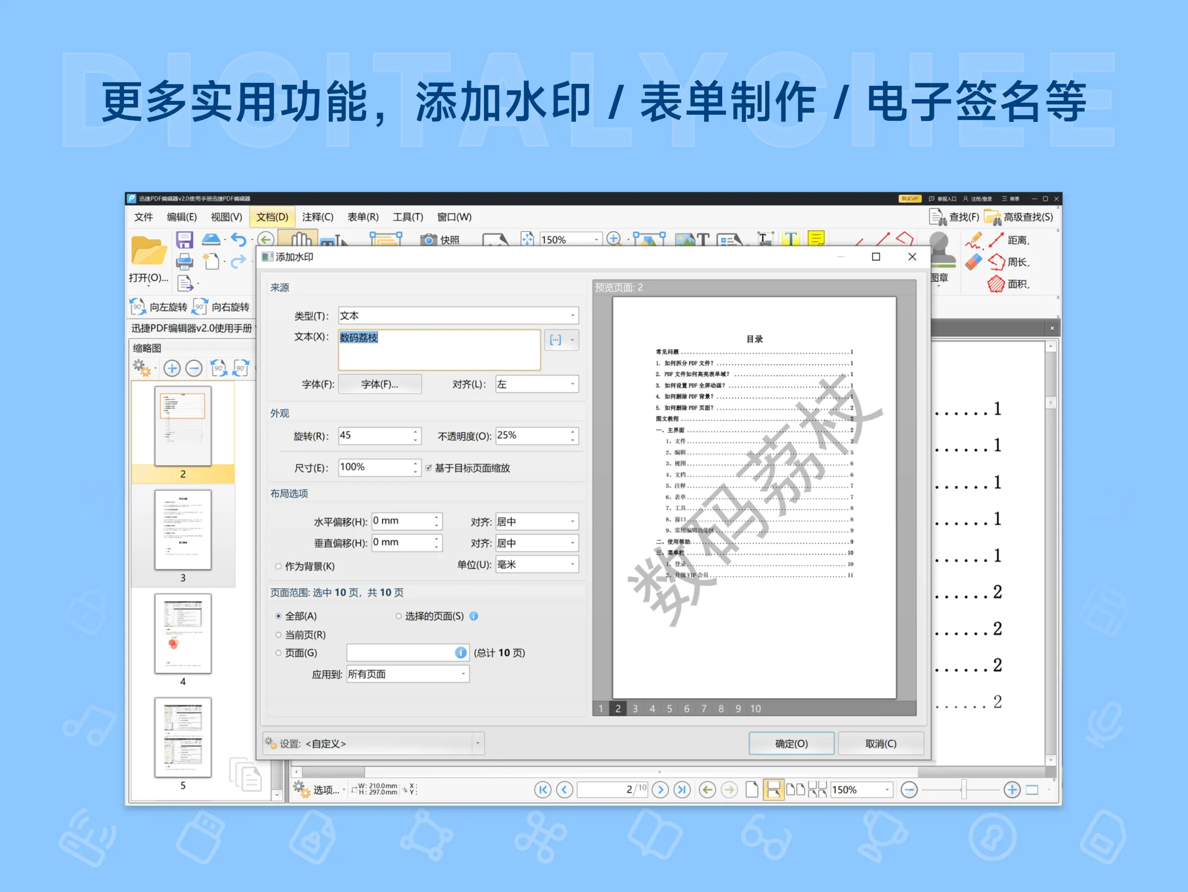Jump to the first page using navigation arrow
This screenshot has width=1188, height=892.
[x=543, y=790]
